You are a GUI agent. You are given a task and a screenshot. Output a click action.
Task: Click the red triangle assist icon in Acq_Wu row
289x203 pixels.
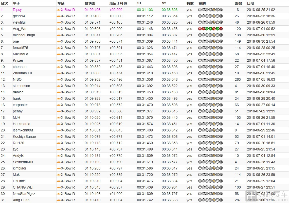click(200, 29)
